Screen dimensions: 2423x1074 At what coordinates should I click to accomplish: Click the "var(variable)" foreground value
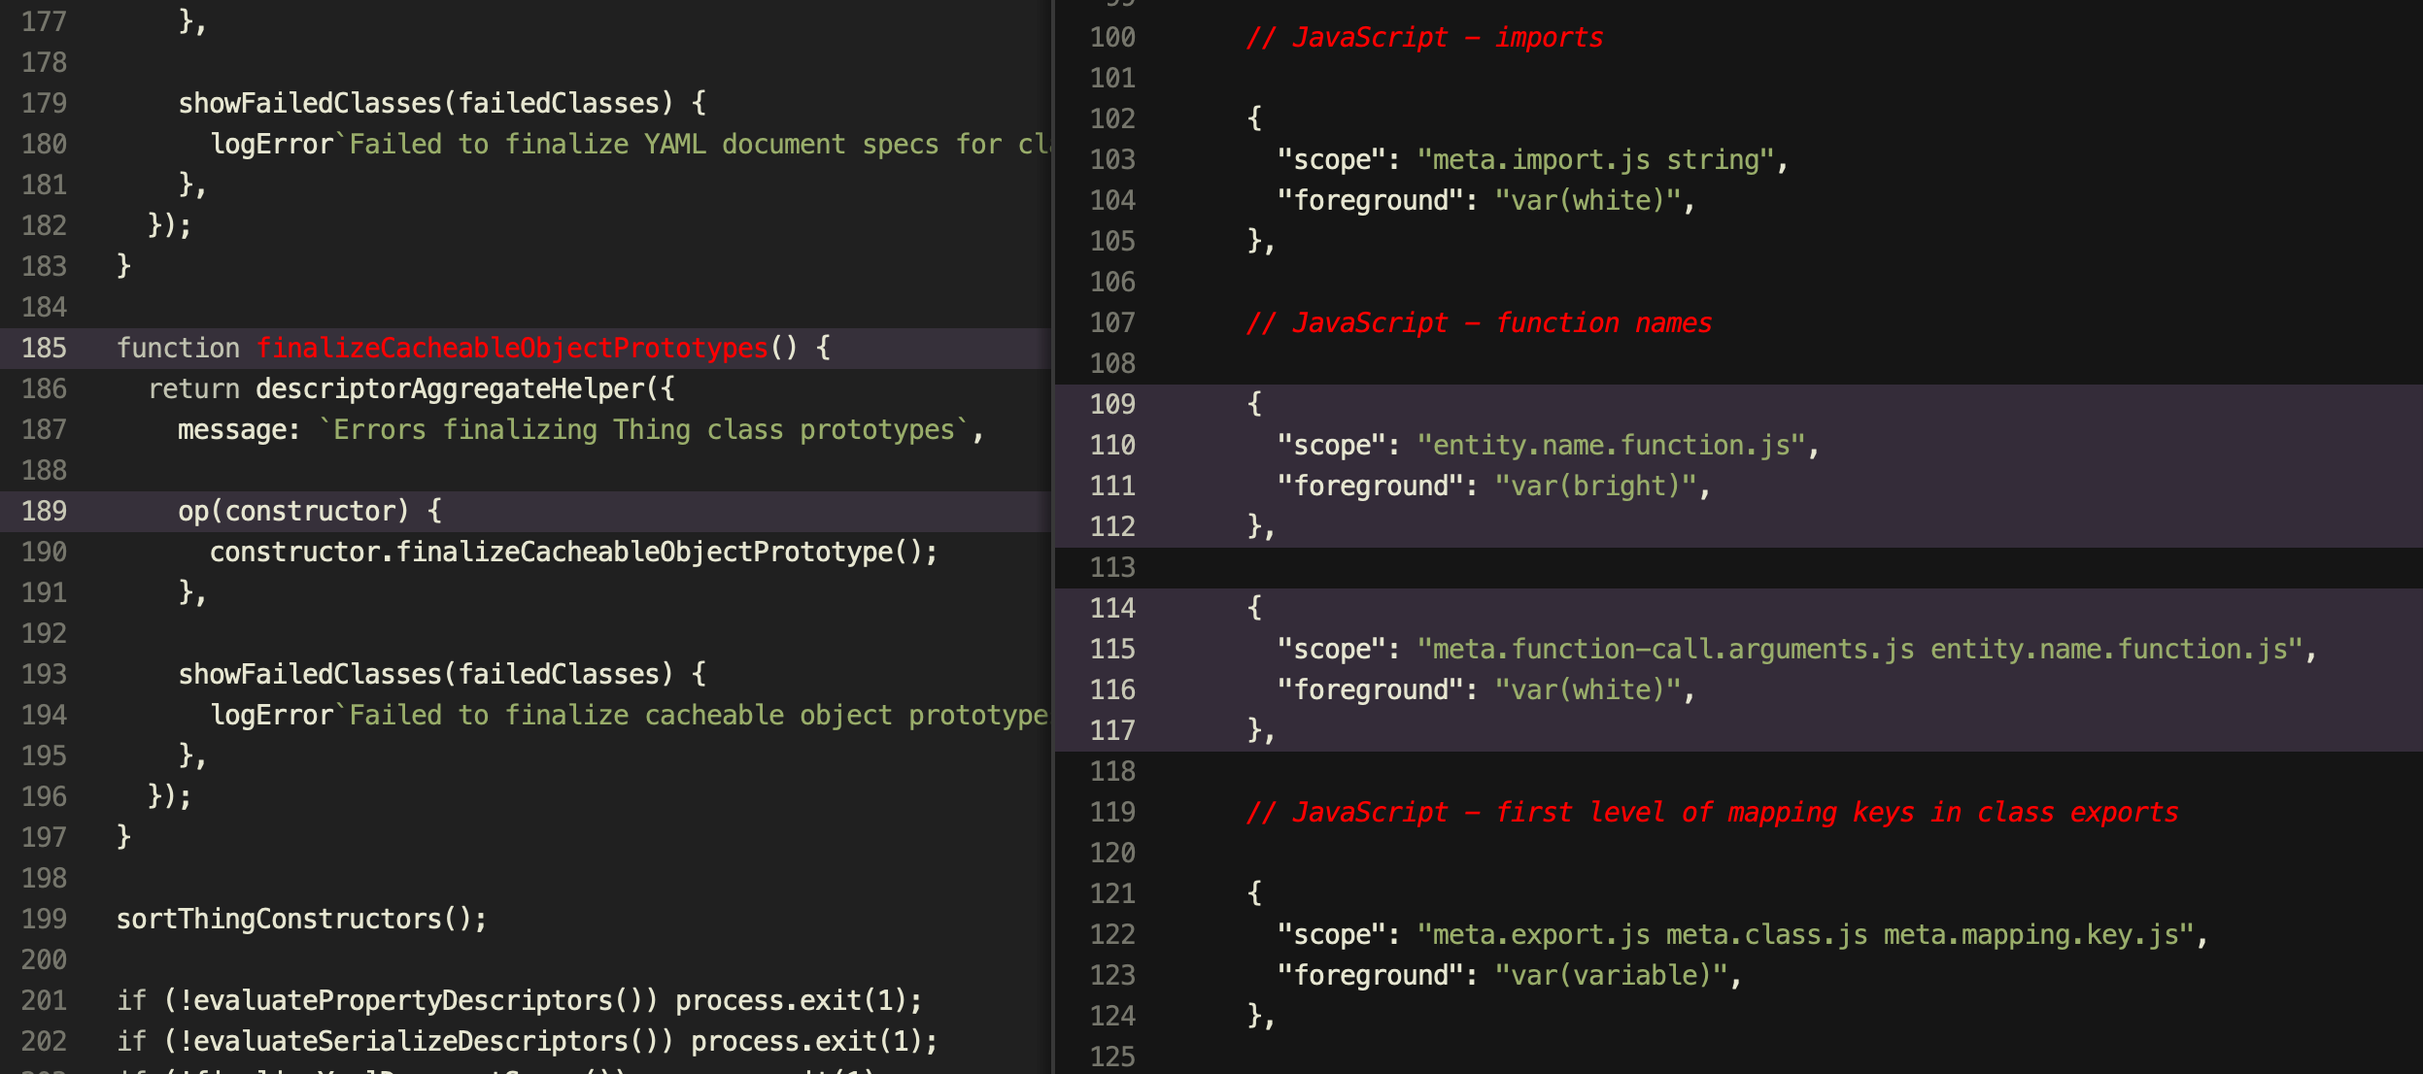click(1611, 975)
